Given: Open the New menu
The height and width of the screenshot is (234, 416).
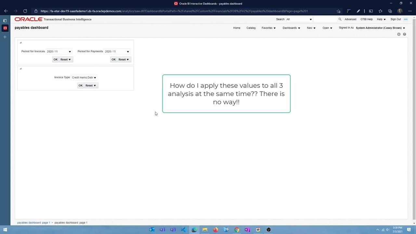Looking at the screenshot, I should pos(311,28).
